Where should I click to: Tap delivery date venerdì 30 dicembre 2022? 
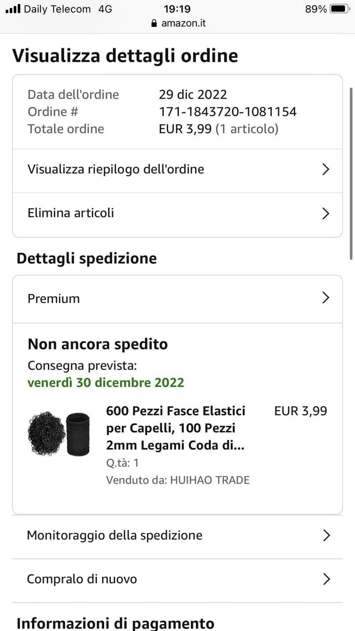point(106,383)
